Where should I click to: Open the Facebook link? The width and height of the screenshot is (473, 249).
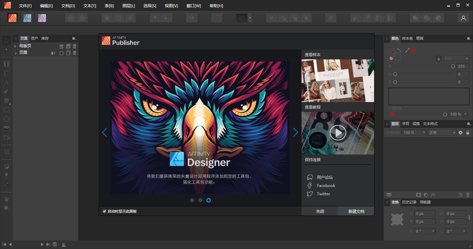(x=326, y=185)
